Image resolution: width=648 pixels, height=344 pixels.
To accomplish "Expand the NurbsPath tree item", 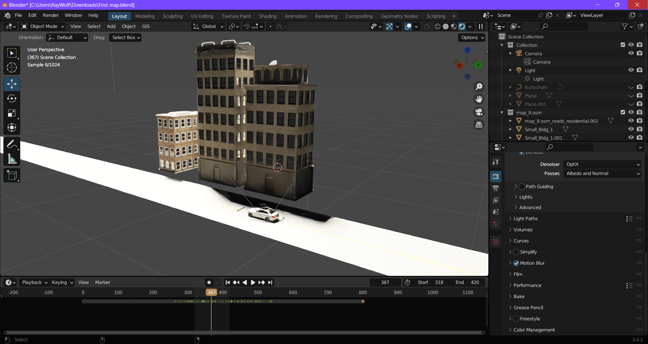I will click(x=510, y=87).
